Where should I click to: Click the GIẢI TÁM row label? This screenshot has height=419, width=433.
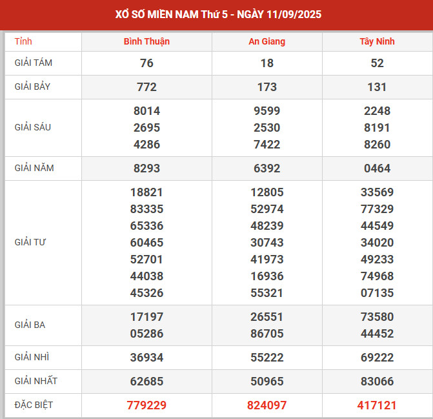pyautogui.click(x=34, y=63)
